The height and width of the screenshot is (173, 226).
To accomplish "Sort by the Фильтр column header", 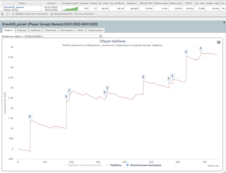I will click(x=51, y=3).
